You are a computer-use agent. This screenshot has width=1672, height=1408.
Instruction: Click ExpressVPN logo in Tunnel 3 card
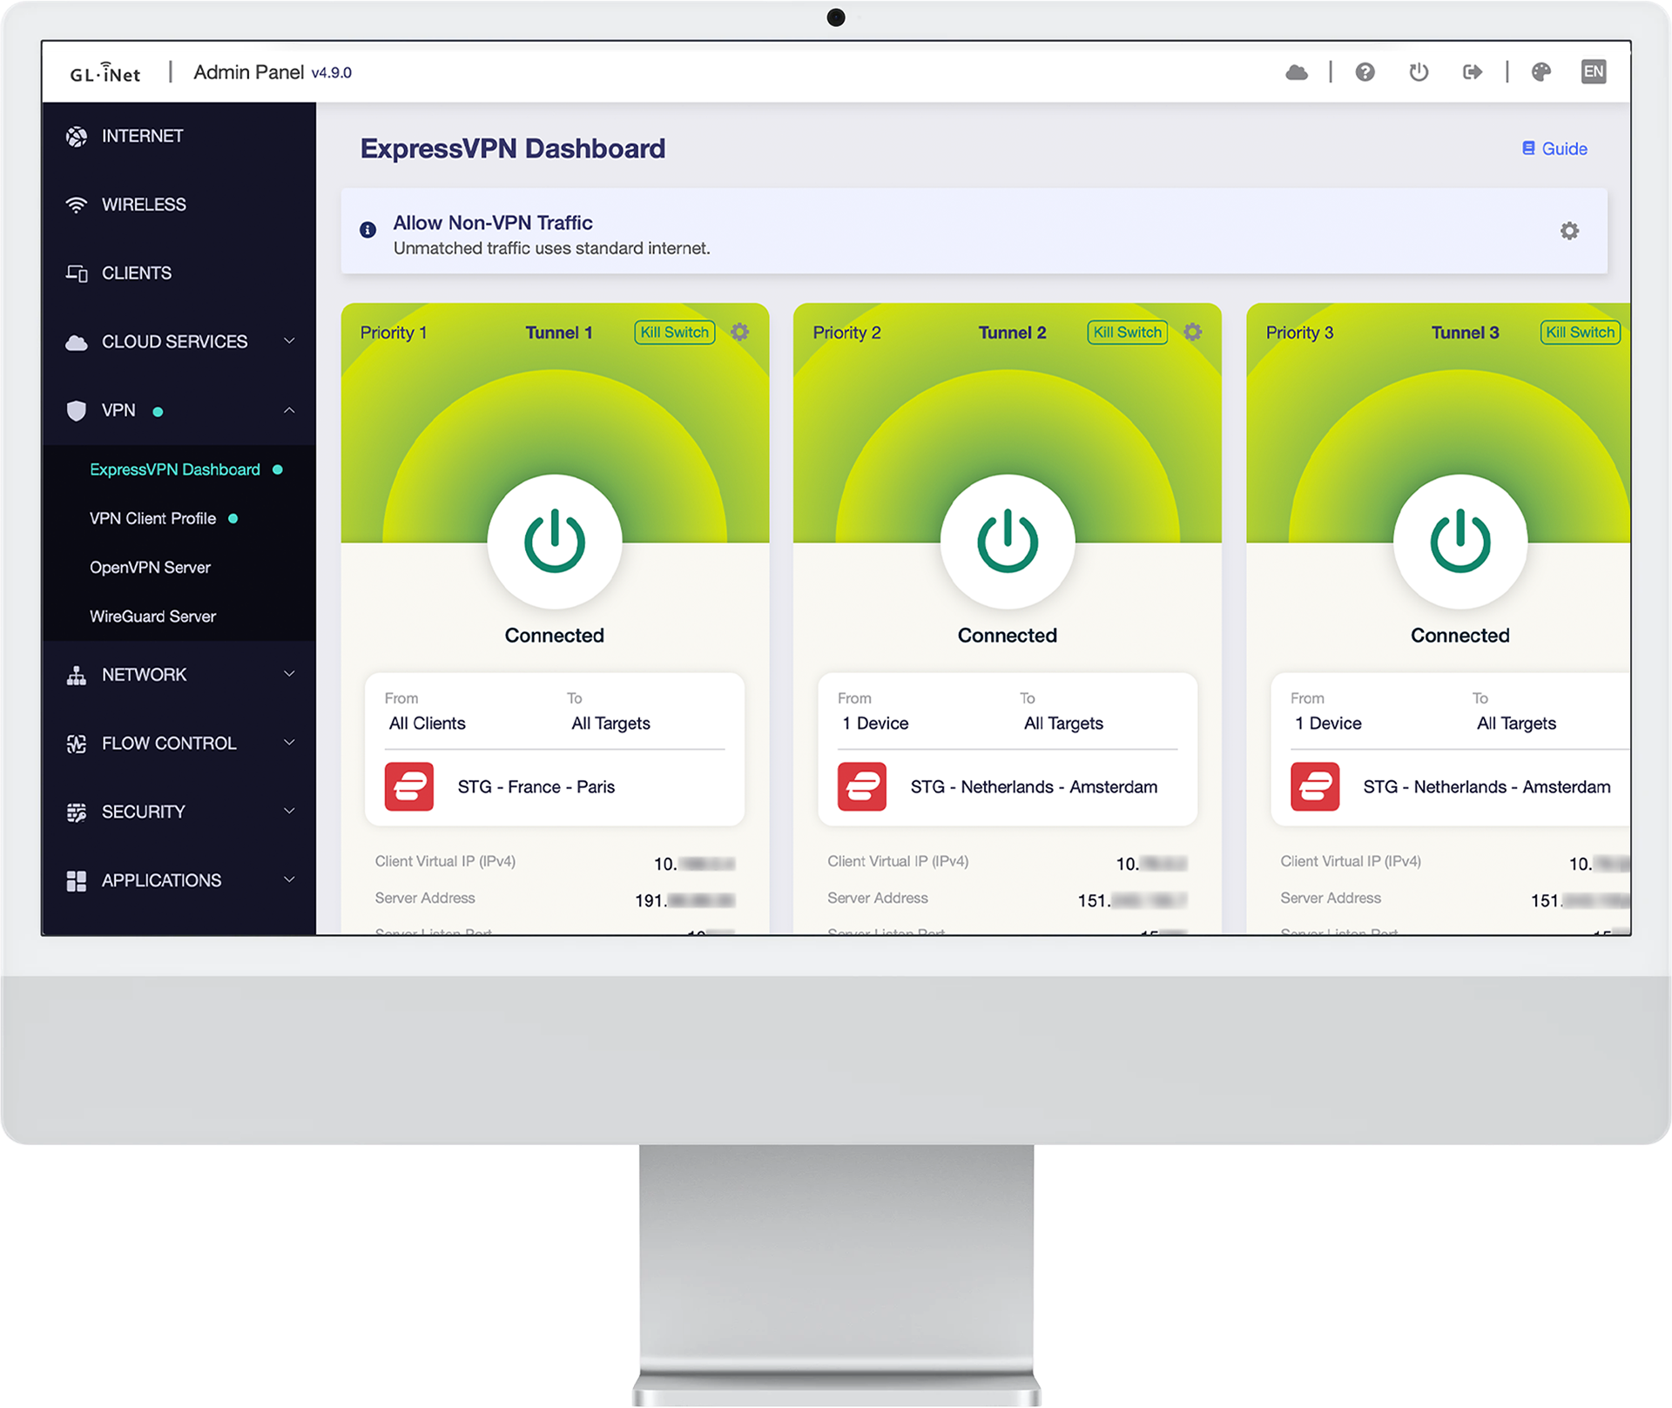[x=1315, y=786]
